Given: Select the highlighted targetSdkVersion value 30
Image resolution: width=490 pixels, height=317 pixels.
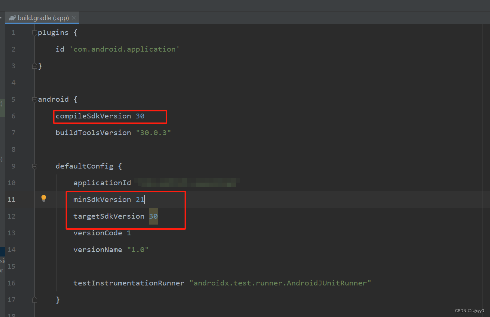Looking at the screenshot, I should click(x=153, y=216).
